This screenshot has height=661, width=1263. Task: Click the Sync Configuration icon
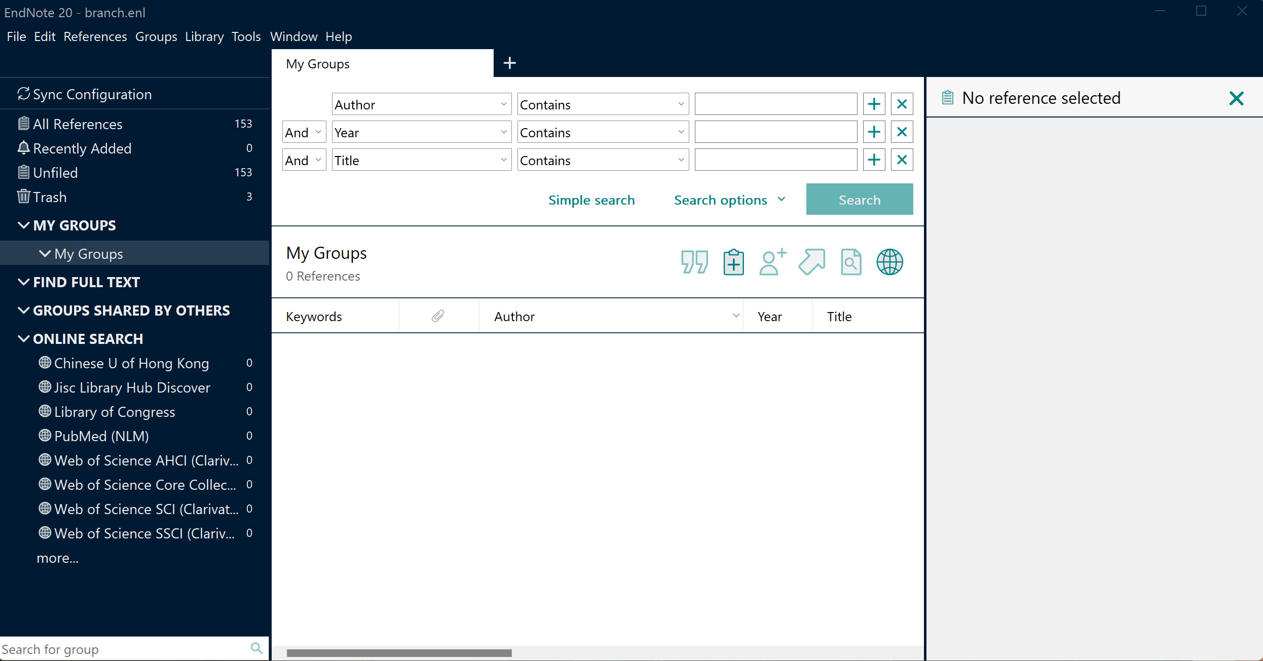[x=23, y=94]
